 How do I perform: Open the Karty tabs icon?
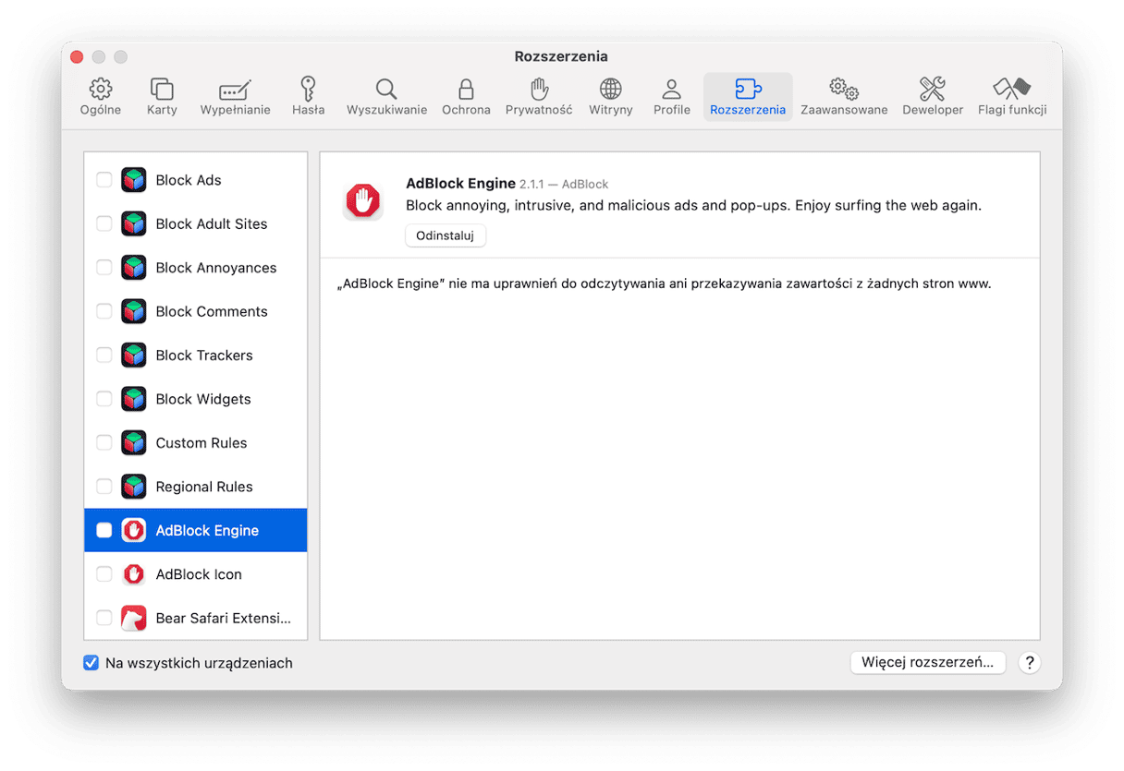pos(162,90)
